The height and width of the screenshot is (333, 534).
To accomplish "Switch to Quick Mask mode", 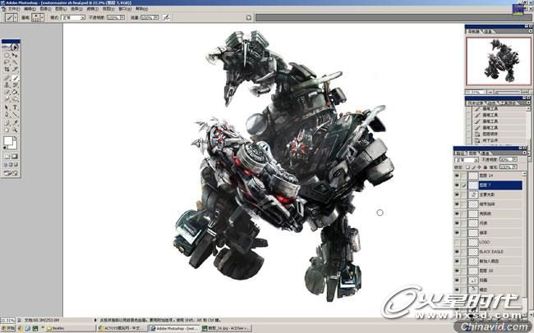I will [x=15, y=157].
